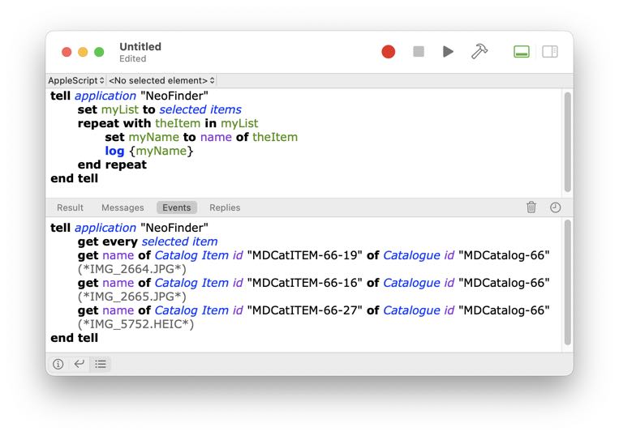Click the green zoom button

[x=99, y=52]
